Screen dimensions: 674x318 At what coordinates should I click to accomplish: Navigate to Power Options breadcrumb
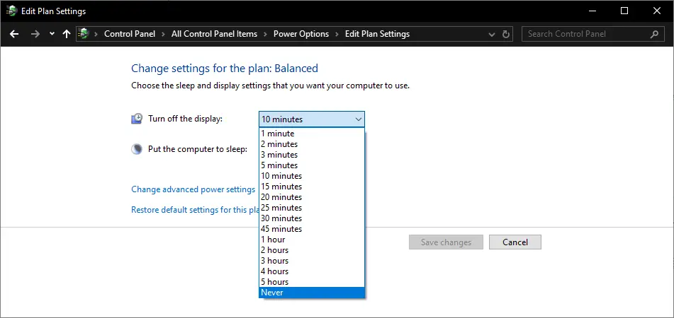tap(301, 34)
